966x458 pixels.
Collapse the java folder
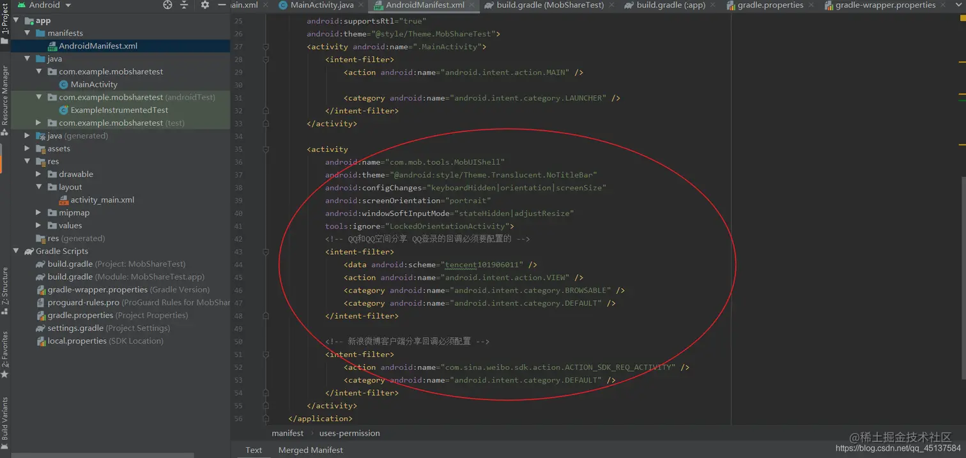coord(27,59)
